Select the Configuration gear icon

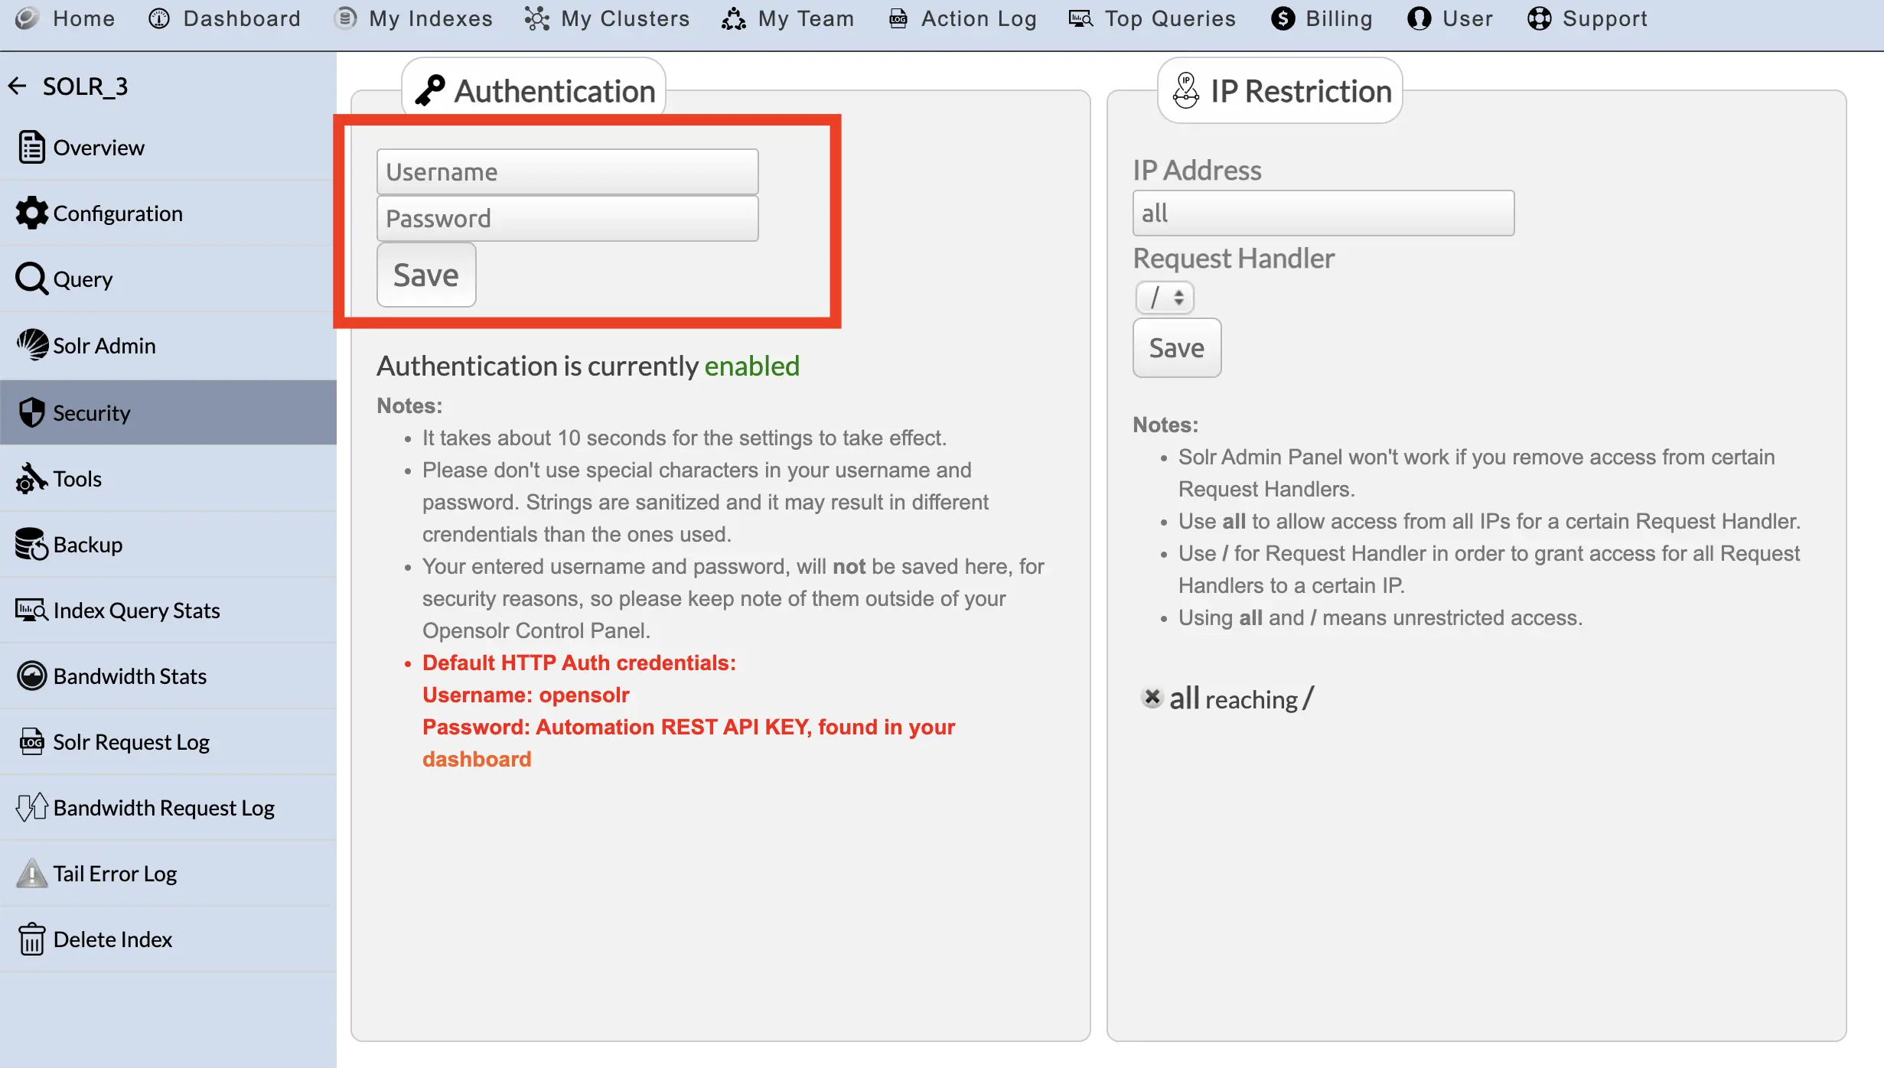[31, 213]
